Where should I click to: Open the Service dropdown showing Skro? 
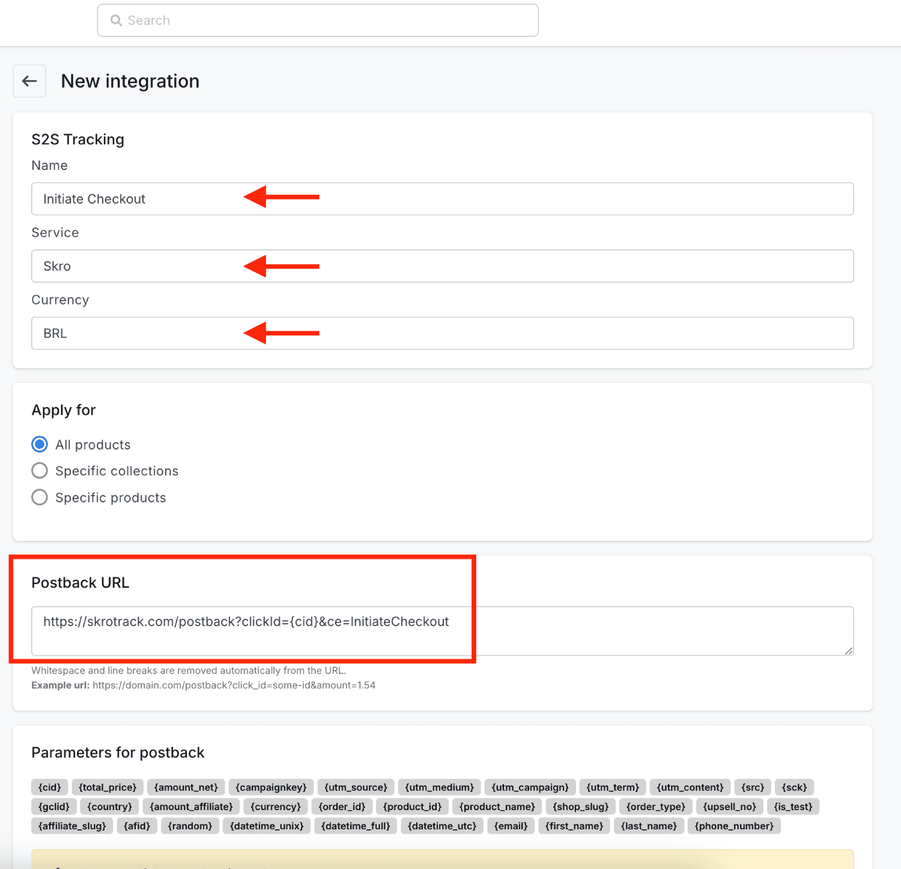click(442, 266)
